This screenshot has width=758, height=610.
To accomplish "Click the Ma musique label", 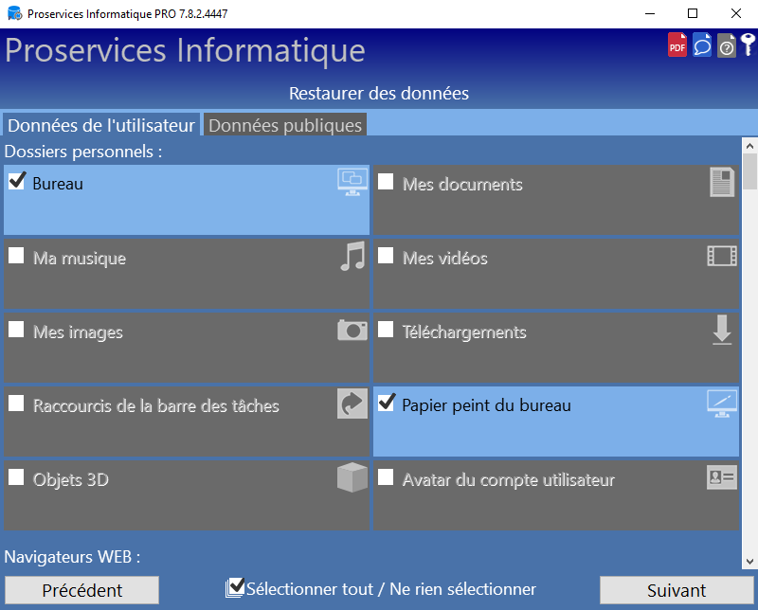I will coord(80,259).
